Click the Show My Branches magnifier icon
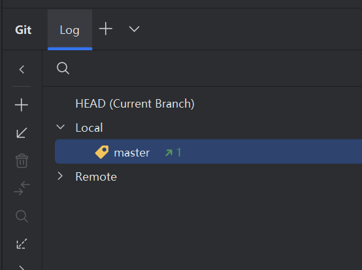 (x=22, y=216)
